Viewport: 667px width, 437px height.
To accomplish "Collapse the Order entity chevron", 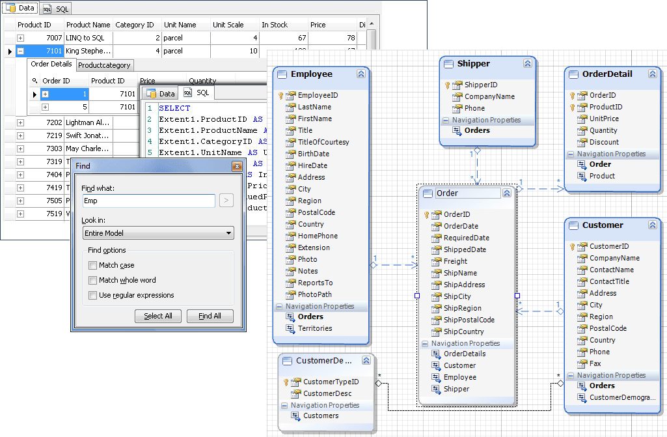I will 507,193.
